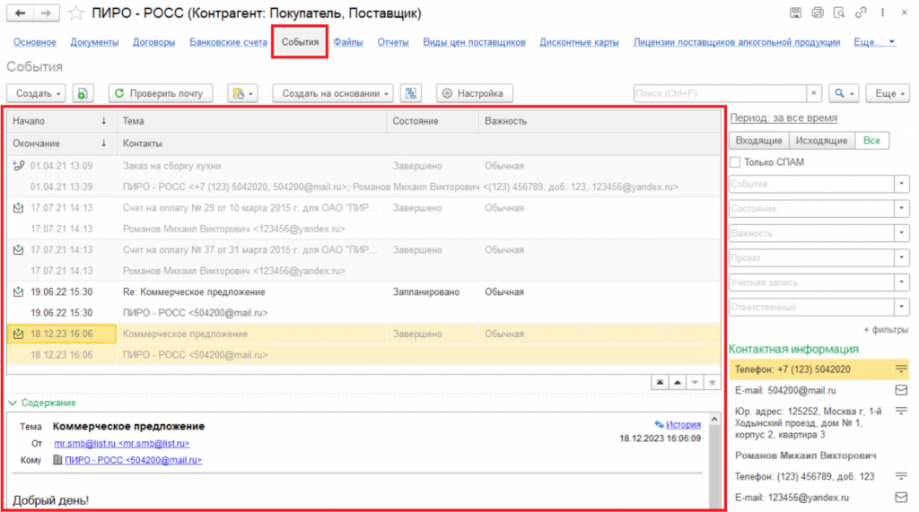Image resolution: width=919 pixels, height=512 pixels.
Task: Select the Входящие filter toggle
Action: pyautogui.click(x=758, y=141)
